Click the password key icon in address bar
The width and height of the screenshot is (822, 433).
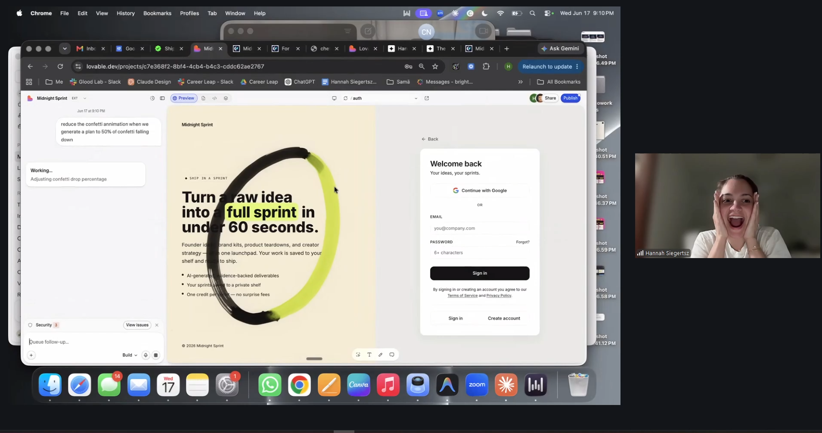408,66
